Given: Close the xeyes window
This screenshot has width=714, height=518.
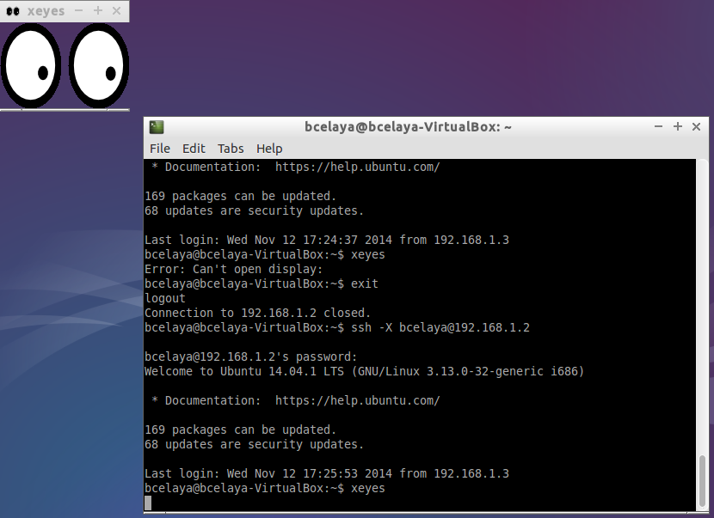Looking at the screenshot, I should [x=117, y=11].
